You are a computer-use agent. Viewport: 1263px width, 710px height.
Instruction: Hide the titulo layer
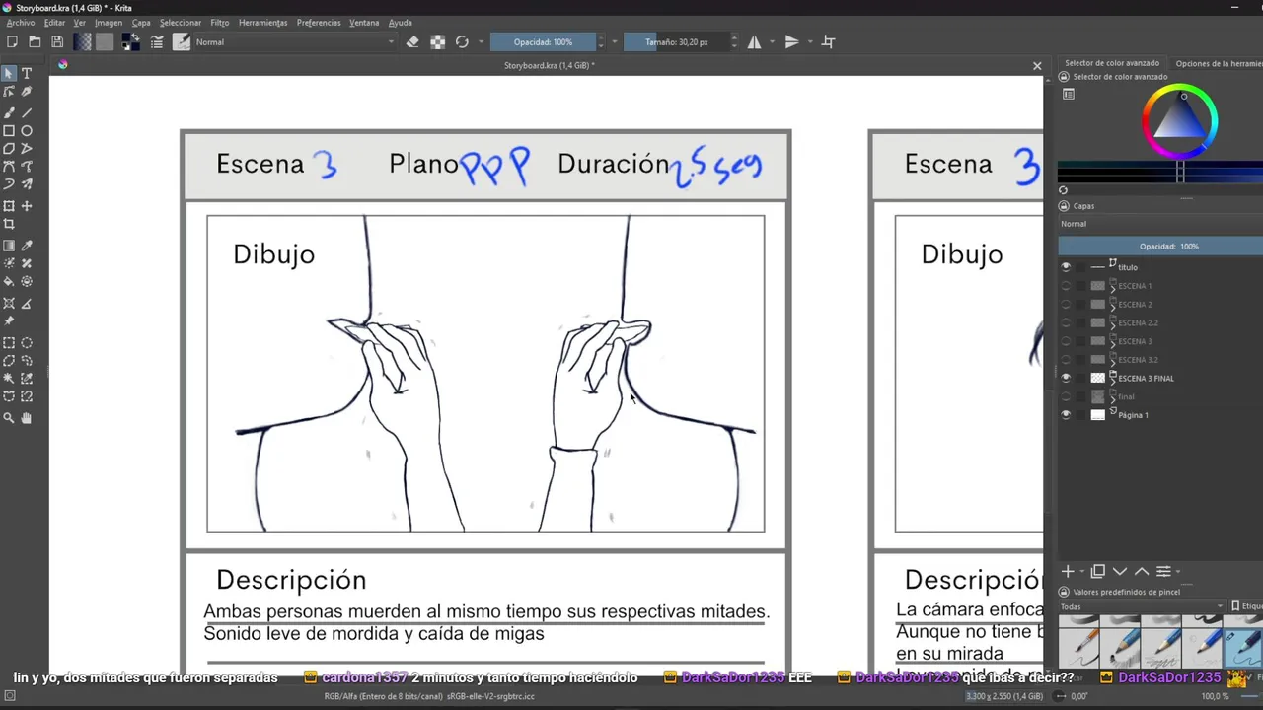(x=1066, y=267)
